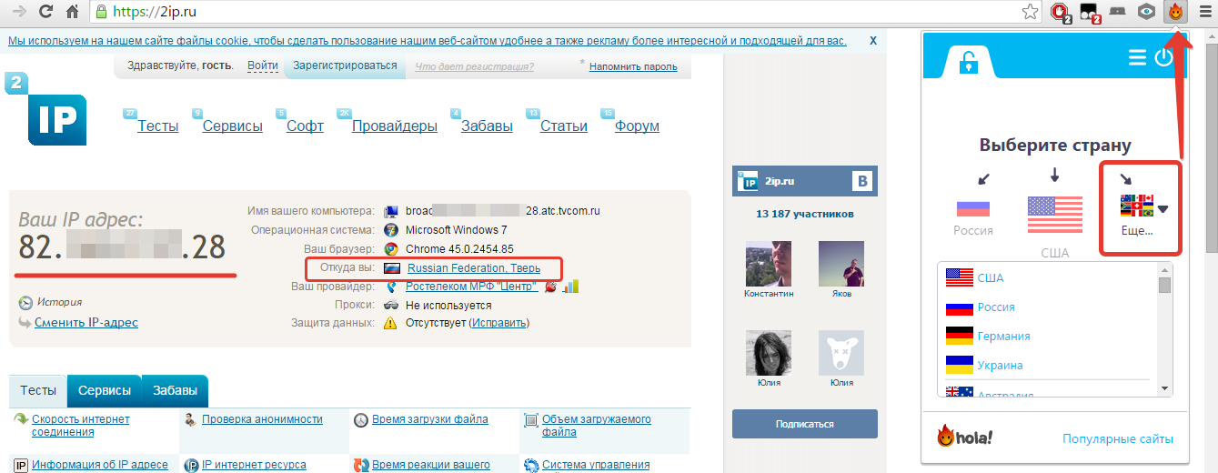Go to the browser home page
The width and height of the screenshot is (1218, 473).
pyautogui.click(x=72, y=12)
